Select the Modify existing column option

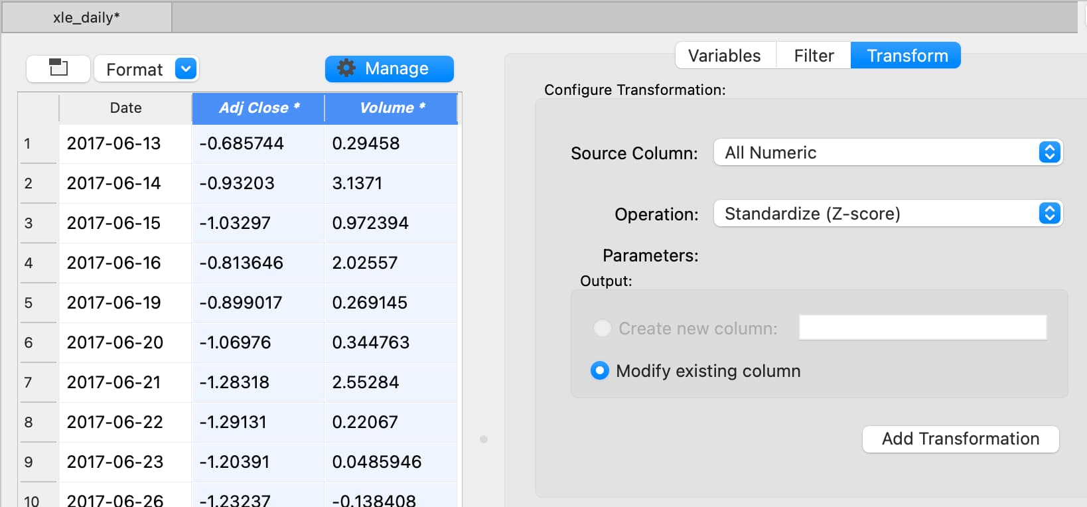pyautogui.click(x=600, y=371)
